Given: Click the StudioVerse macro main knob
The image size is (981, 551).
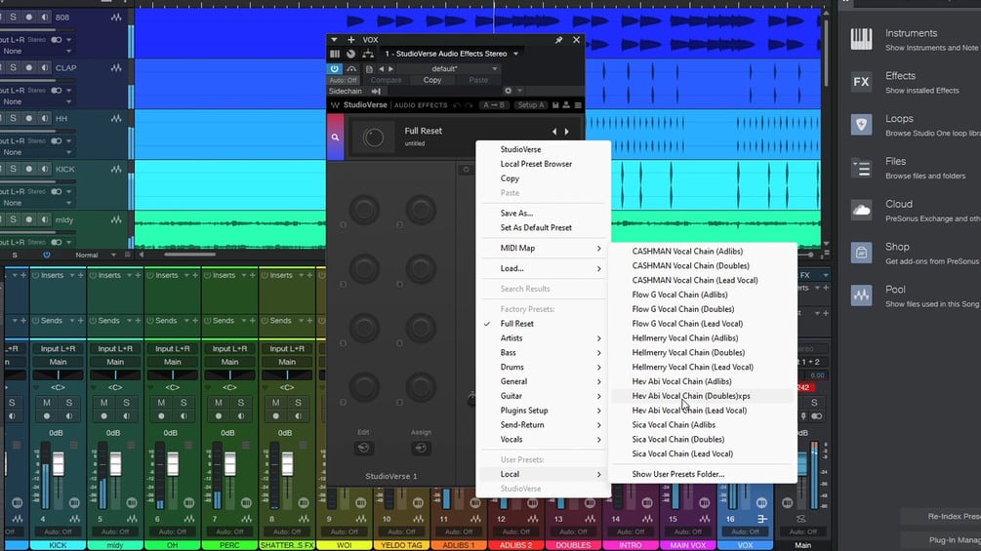Looking at the screenshot, I should click(x=374, y=138).
